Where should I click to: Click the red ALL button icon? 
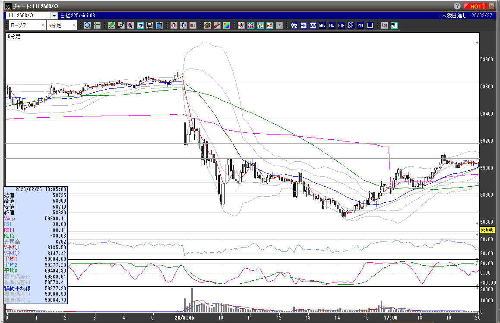(193, 25)
